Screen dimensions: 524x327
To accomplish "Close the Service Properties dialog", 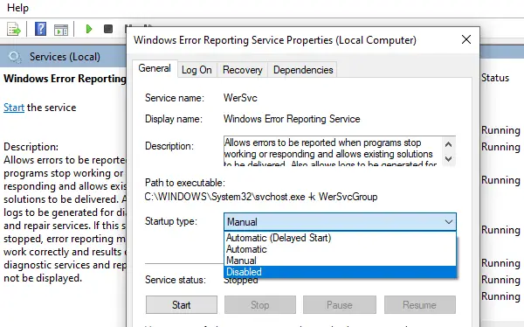I will click(466, 40).
